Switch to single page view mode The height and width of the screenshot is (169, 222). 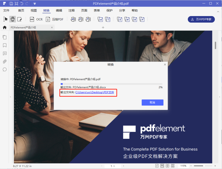pyautogui.click(x=157, y=166)
